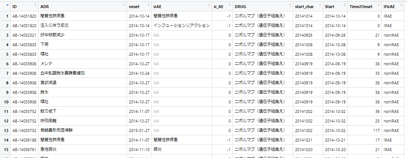The image size is (407, 158).
Task: Click the row index sort arrow in top-left corner
Action: [7, 5]
